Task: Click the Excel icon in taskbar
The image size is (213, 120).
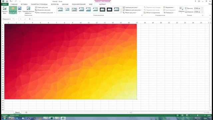Action: point(63,118)
